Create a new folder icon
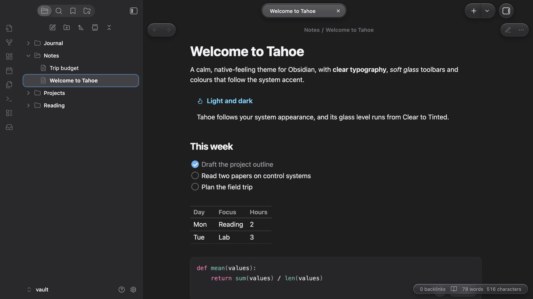Screen dimensions: 533x299 pyautogui.click(x=67, y=28)
